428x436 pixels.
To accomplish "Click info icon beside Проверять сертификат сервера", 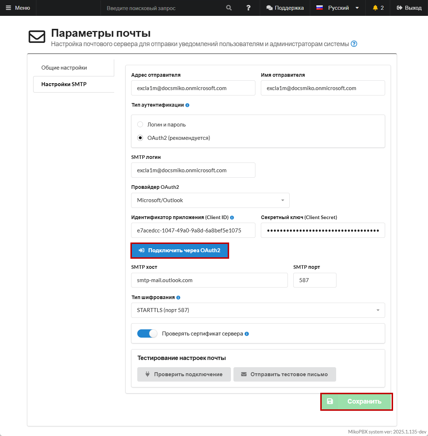I will 247,334.
